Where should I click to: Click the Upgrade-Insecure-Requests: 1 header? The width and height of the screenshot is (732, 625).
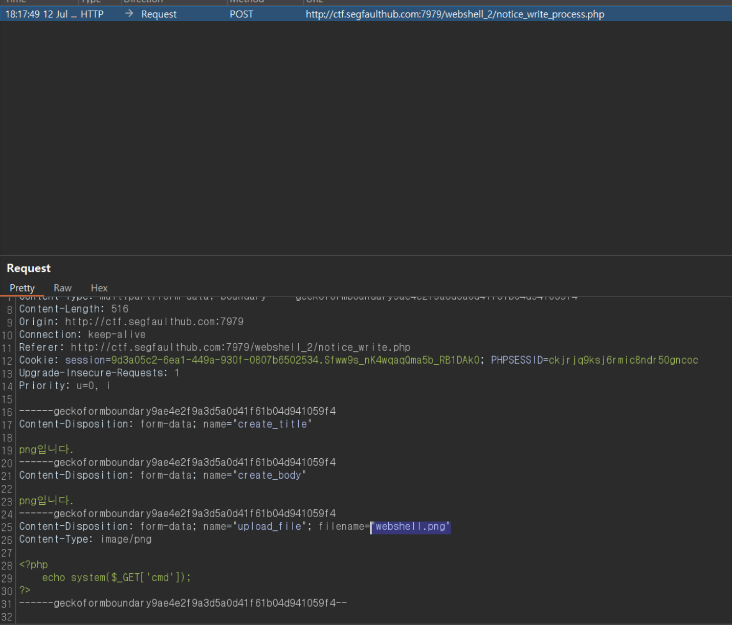tap(99, 373)
